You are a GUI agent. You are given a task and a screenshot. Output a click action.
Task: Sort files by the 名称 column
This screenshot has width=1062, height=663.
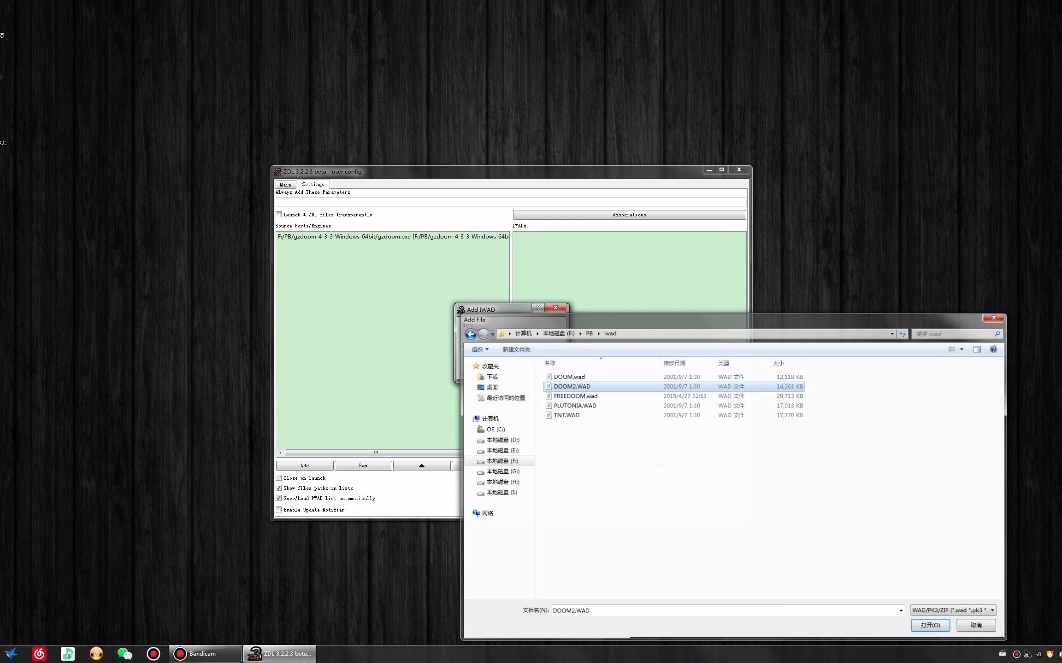point(601,363)
